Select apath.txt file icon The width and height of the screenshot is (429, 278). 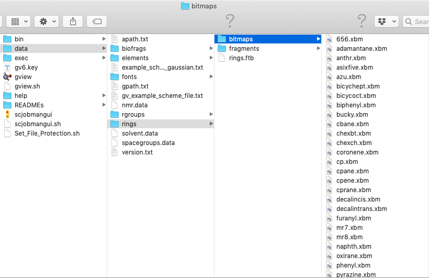tap(115, 39)
